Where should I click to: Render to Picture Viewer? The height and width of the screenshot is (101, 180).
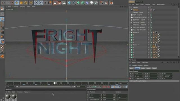coord(59,3)
